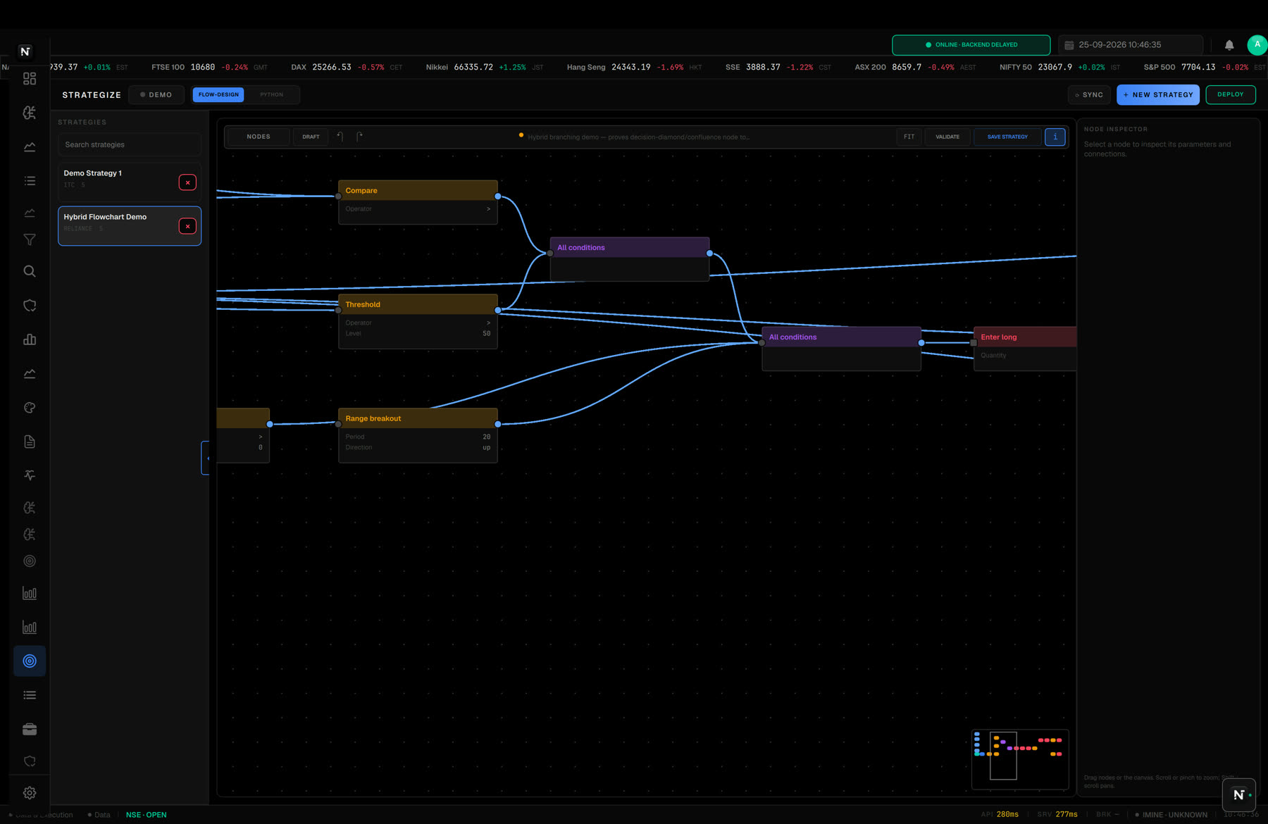Delete Demo Strategy 1 with red X
The height and width of the screenshot is (824, 1268).
[187, 182]
